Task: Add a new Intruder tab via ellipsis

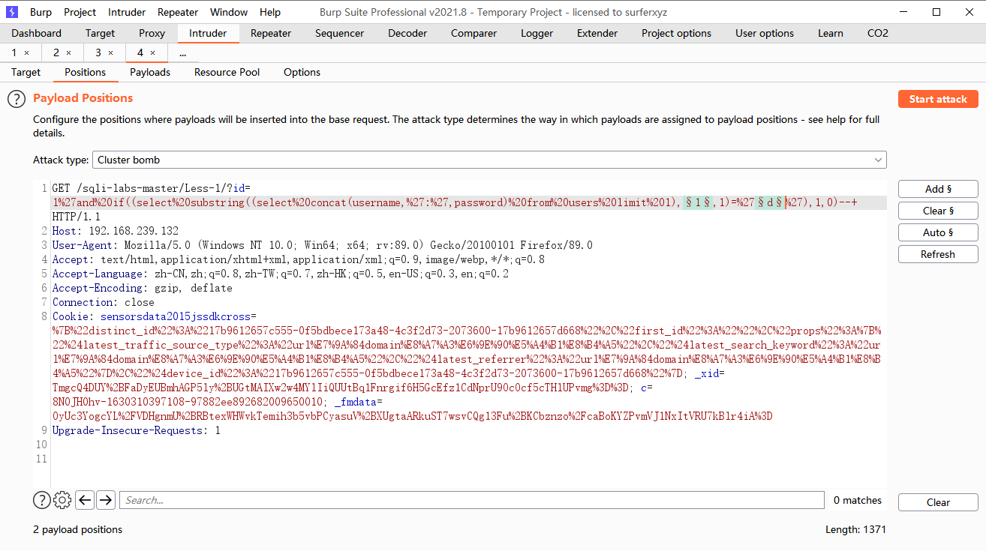Action: tap(182, 53)
